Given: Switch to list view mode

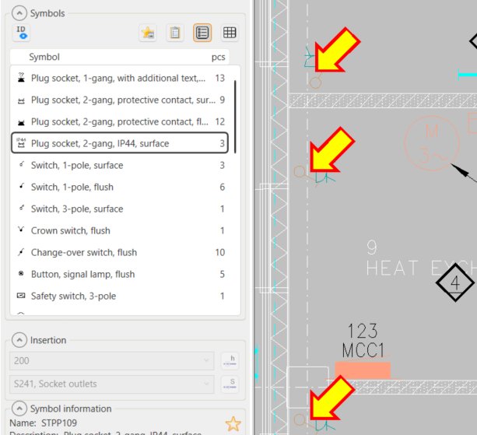Looking at the screenshot, I should tap(202, 33).
